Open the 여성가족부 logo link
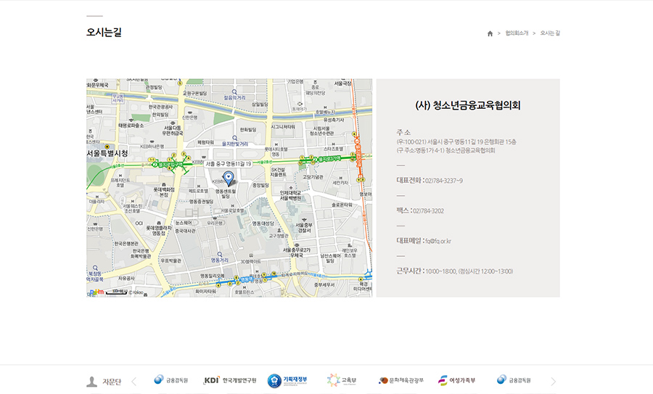Image resolution: width=653 pixels, height=394 pixels. [x=457, y=380]
